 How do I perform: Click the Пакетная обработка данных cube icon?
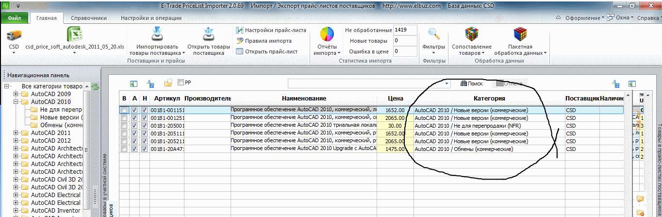click(520, 34)
